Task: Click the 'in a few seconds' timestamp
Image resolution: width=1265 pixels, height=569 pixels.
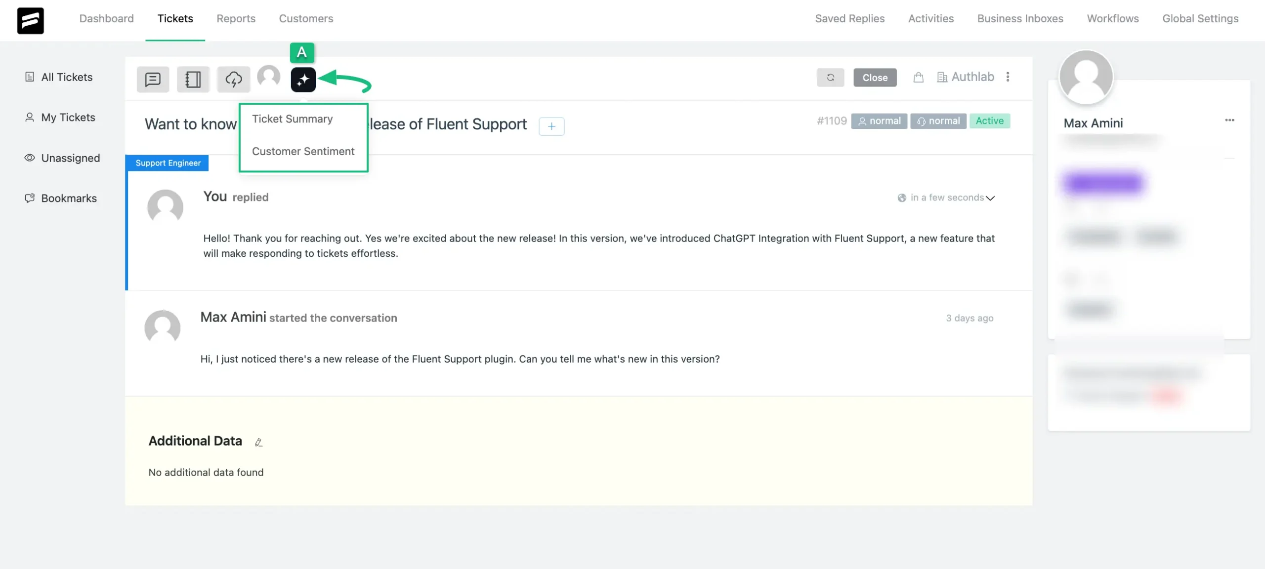Action: 947,198
